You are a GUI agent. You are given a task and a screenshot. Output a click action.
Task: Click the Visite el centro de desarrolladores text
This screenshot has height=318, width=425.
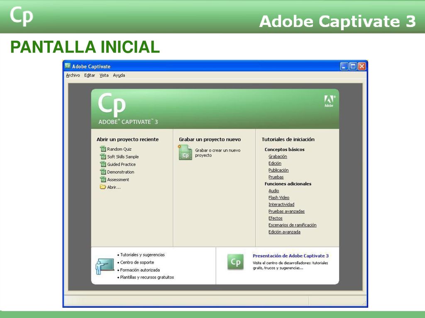(x=290, y=265)
